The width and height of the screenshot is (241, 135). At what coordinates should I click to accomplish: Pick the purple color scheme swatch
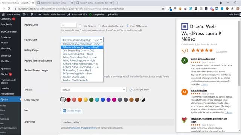click(x=108, y=100)
